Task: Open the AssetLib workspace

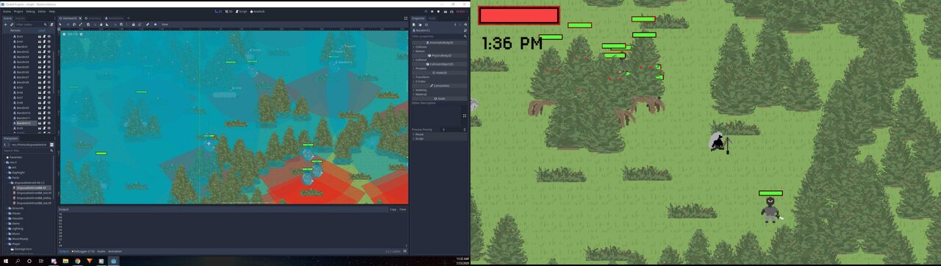Action: coord(257,11)
